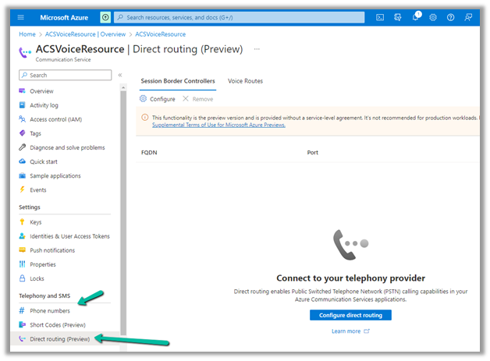This screenshot has width=490, height=361.
Task: Click the Direct routing (Preview) phone icon
Action: 22,338
